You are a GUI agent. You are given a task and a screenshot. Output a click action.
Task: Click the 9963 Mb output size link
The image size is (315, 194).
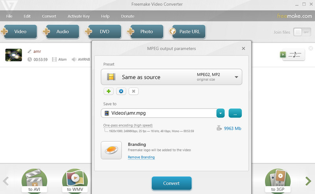pos(233,129)
